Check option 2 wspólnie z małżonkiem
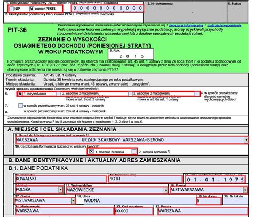 point(59,94)
